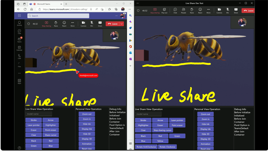Open Chat in Live Share Dev Test window
Viewport: 268px width, 151px height.
[x=175, y=11]
